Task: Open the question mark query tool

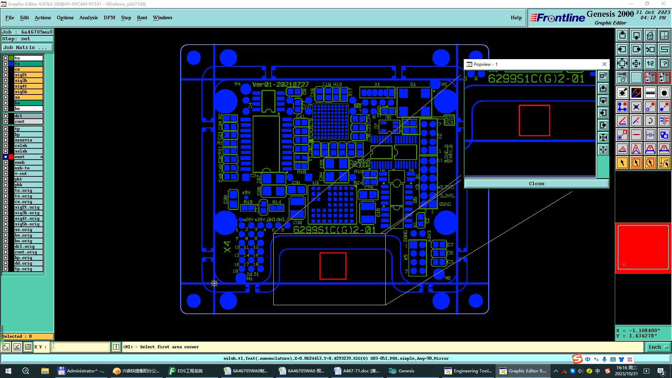Action: click(x=664, y=63)
